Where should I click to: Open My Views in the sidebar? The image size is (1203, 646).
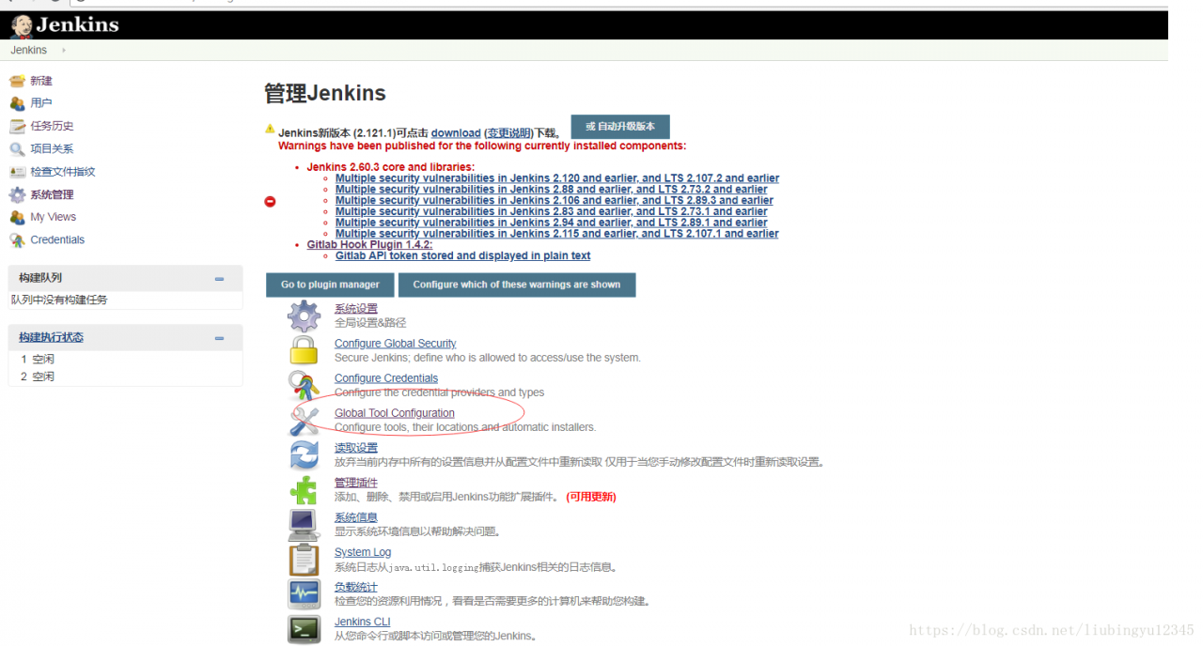(54, 217)
